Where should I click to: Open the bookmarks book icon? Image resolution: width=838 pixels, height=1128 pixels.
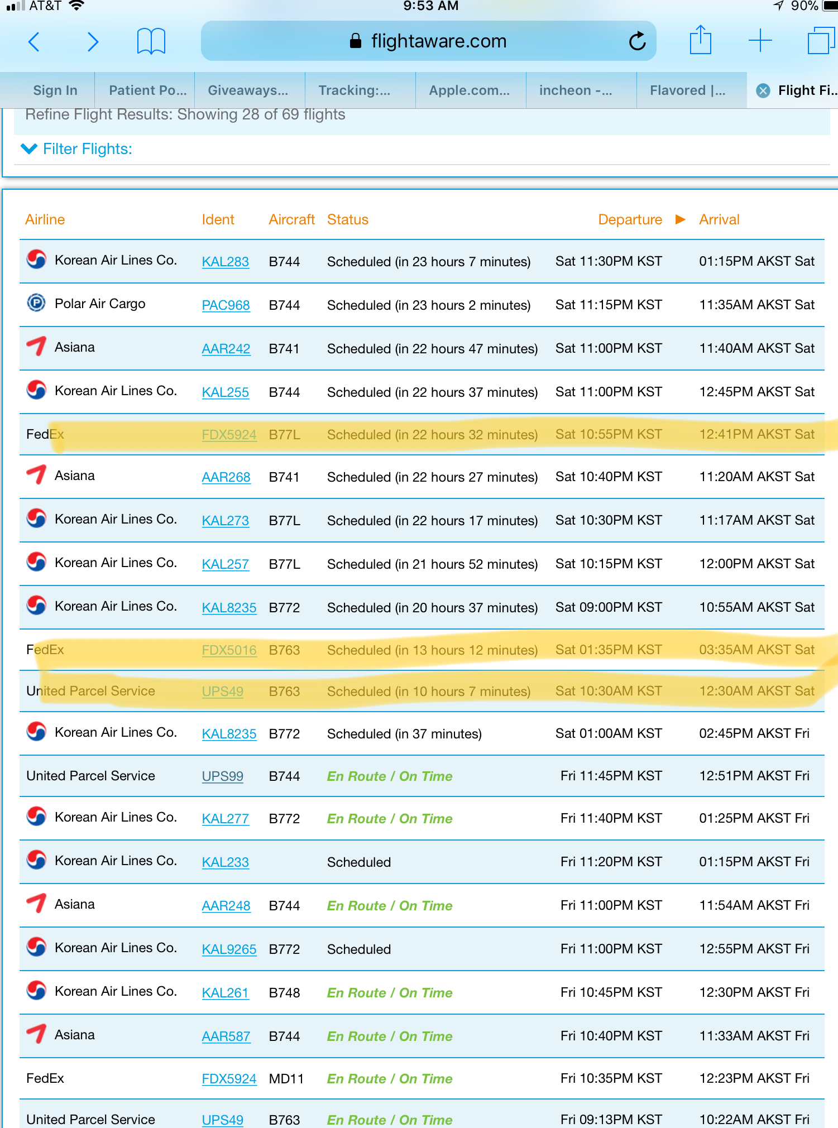[x=151, y=41]
